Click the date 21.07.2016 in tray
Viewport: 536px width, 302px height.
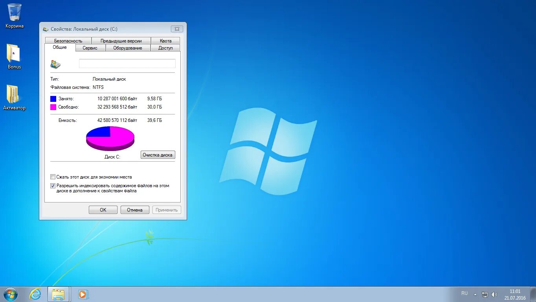pos(515,298)
